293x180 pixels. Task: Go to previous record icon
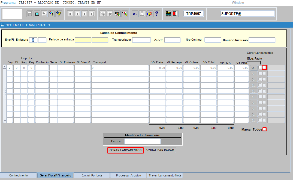pos(78,14)
